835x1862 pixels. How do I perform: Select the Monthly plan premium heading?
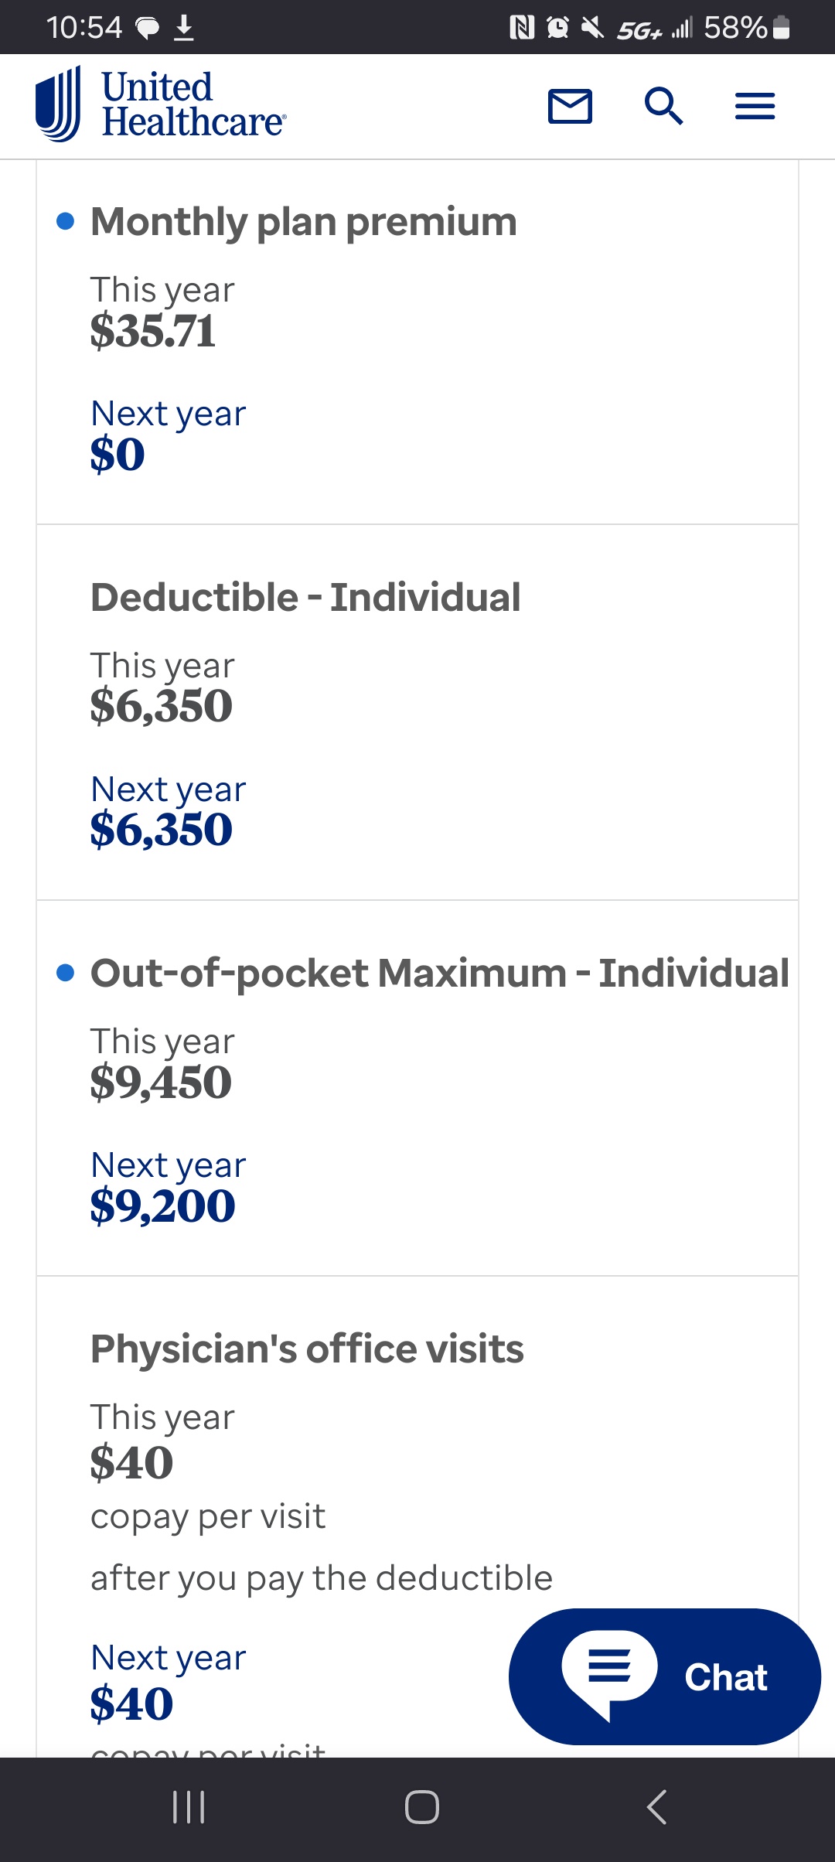pos(304,222)
